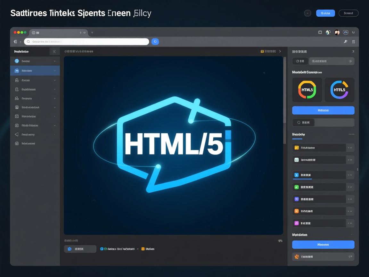Open the canvas header link with right arrow

click(271, 51)
